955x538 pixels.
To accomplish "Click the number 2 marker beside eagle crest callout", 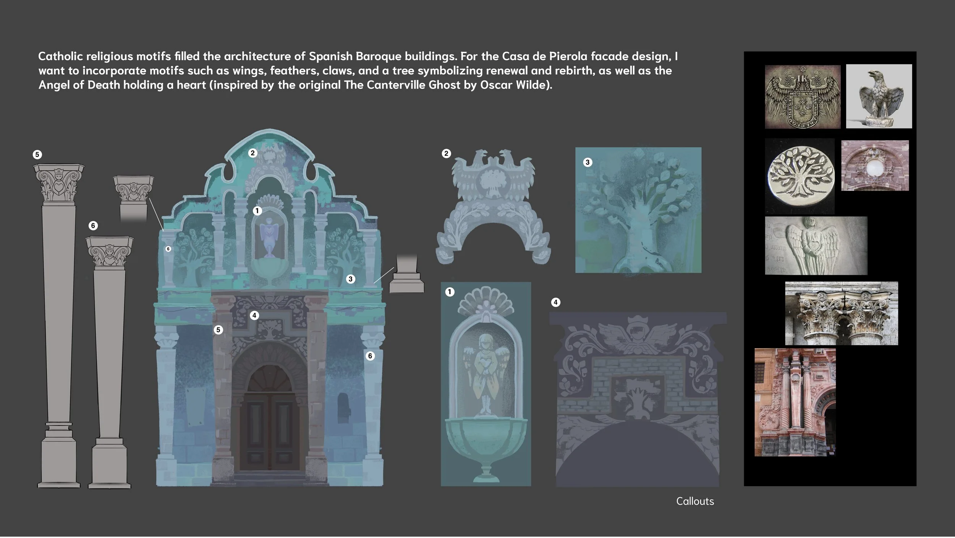I will 446,154.
